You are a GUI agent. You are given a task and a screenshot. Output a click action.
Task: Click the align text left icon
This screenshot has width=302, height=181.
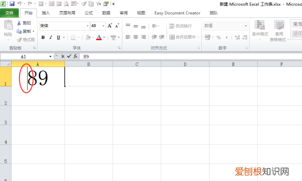tap(128, 37)
